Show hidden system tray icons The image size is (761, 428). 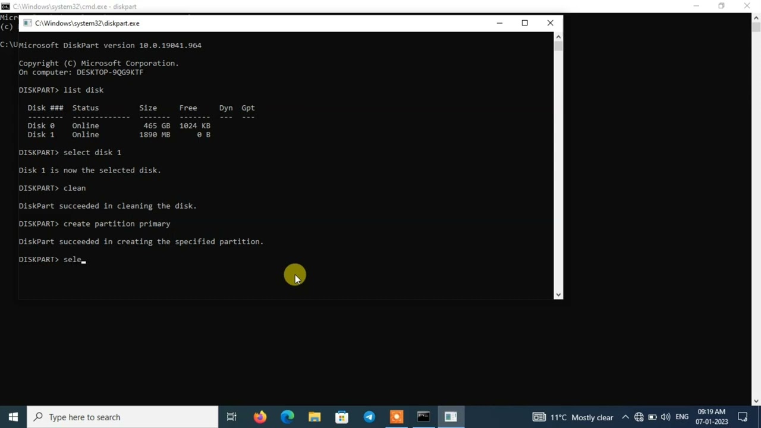point(625,417)
